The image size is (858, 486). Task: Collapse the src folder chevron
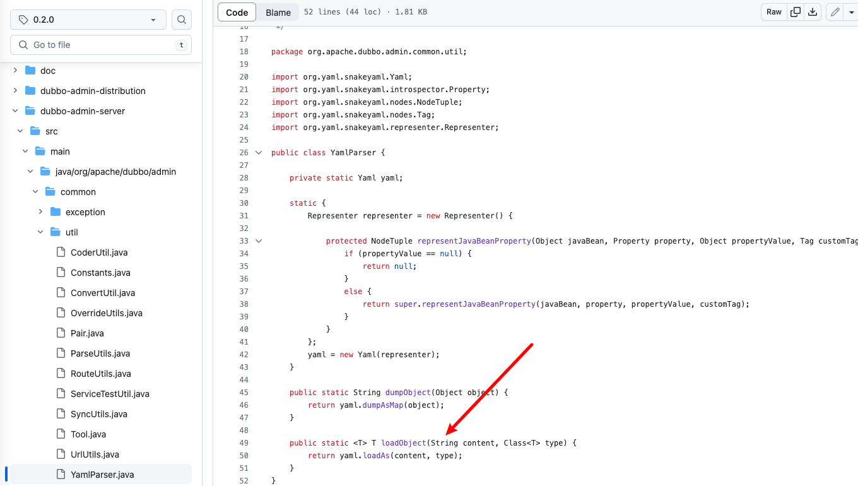pos(20,131)
